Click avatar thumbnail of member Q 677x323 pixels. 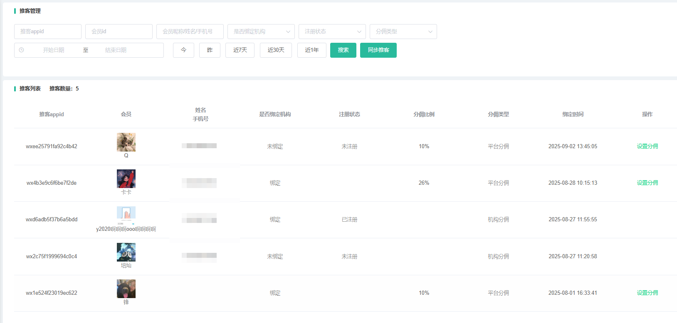point(126,142)
